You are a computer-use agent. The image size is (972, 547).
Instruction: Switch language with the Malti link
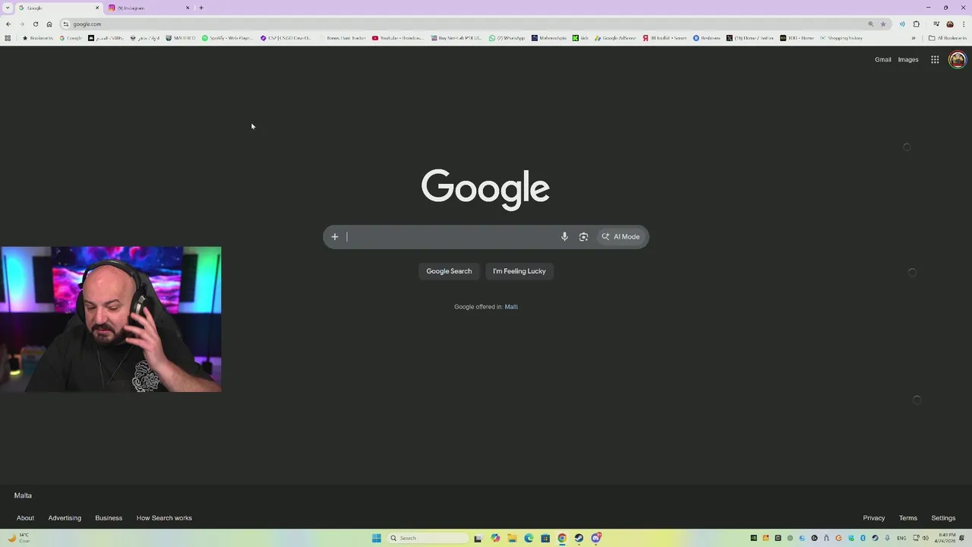(511, 307)
